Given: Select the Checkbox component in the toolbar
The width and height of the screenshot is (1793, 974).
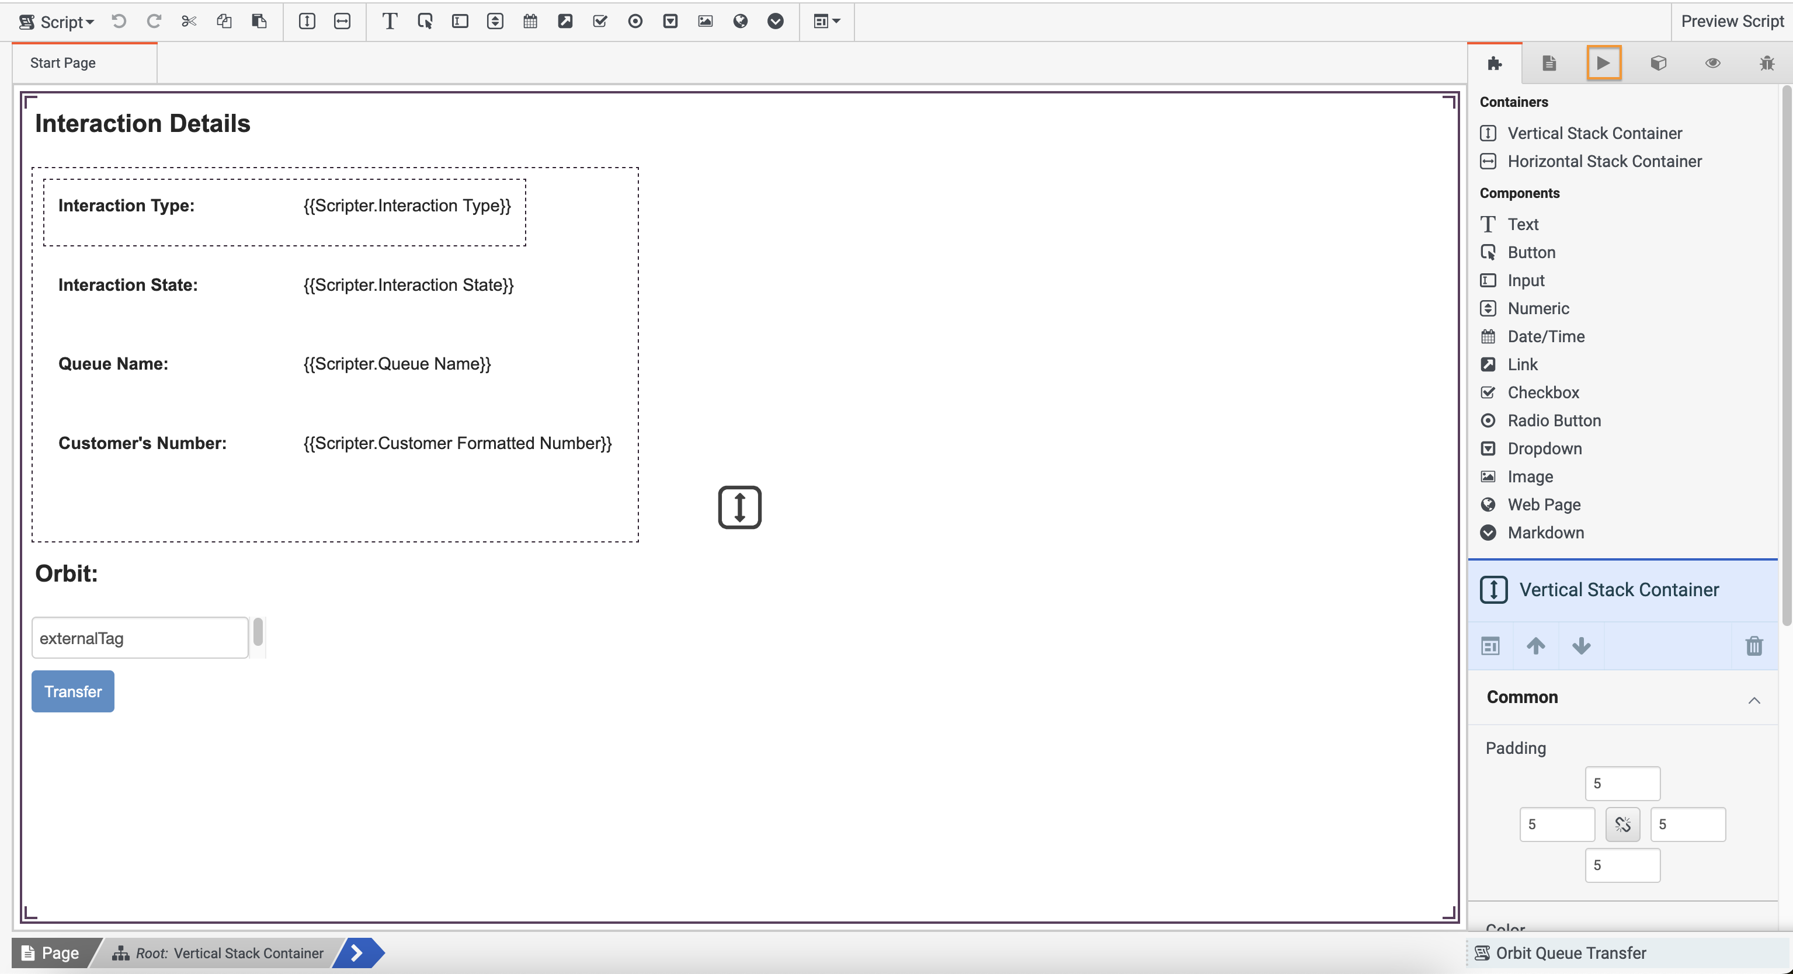Looking at the screenshot, I should tap(600, 21).
